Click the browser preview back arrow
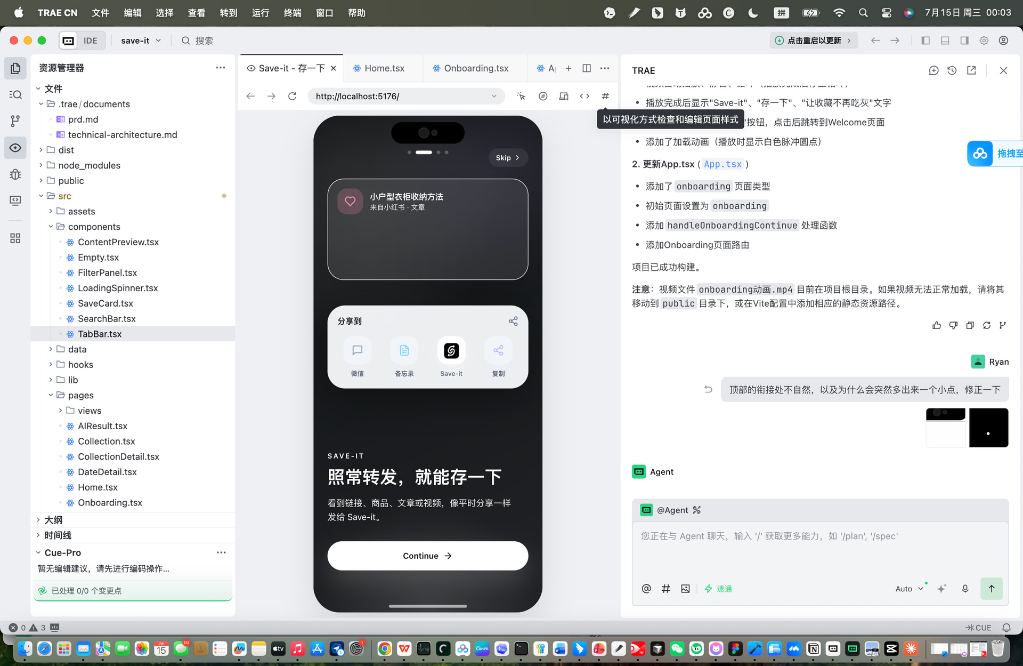1023x666 pixels. point(250,96)
